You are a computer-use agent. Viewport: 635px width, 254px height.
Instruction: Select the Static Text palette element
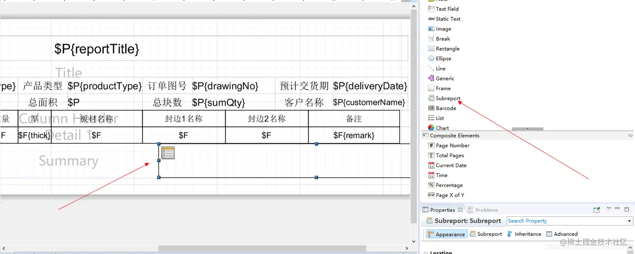444,19
